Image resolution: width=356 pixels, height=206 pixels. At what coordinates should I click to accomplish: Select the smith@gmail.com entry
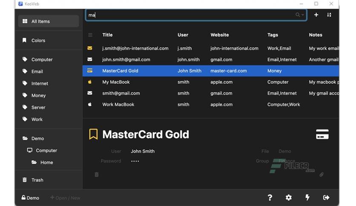[211, 93]
